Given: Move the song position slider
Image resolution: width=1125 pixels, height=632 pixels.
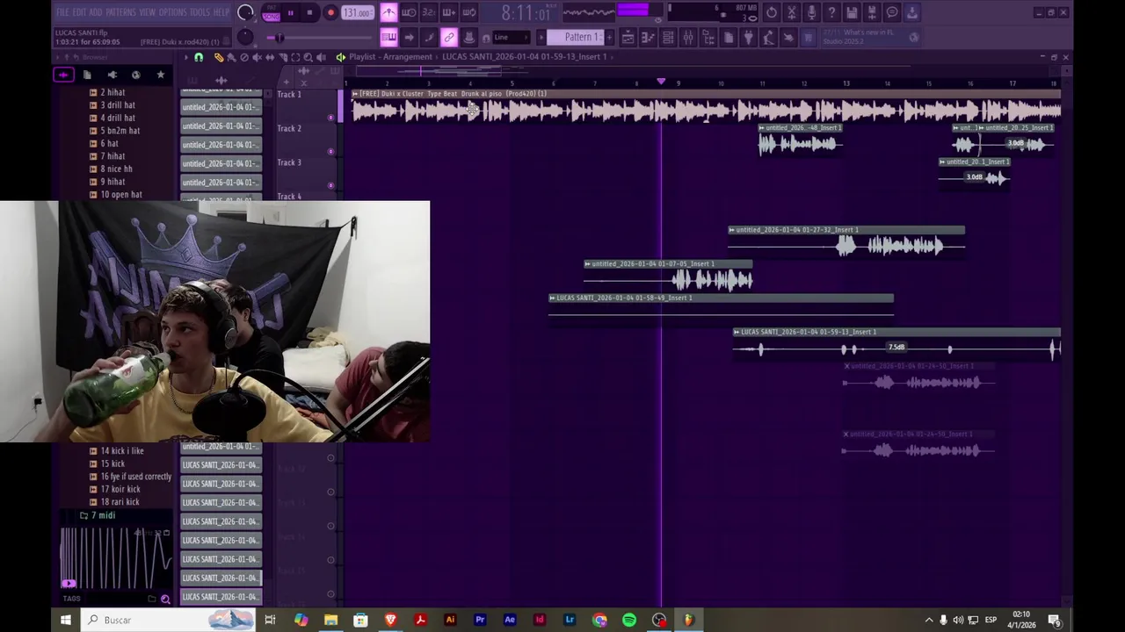Looking at the screenshot, I should coord(278,37).
